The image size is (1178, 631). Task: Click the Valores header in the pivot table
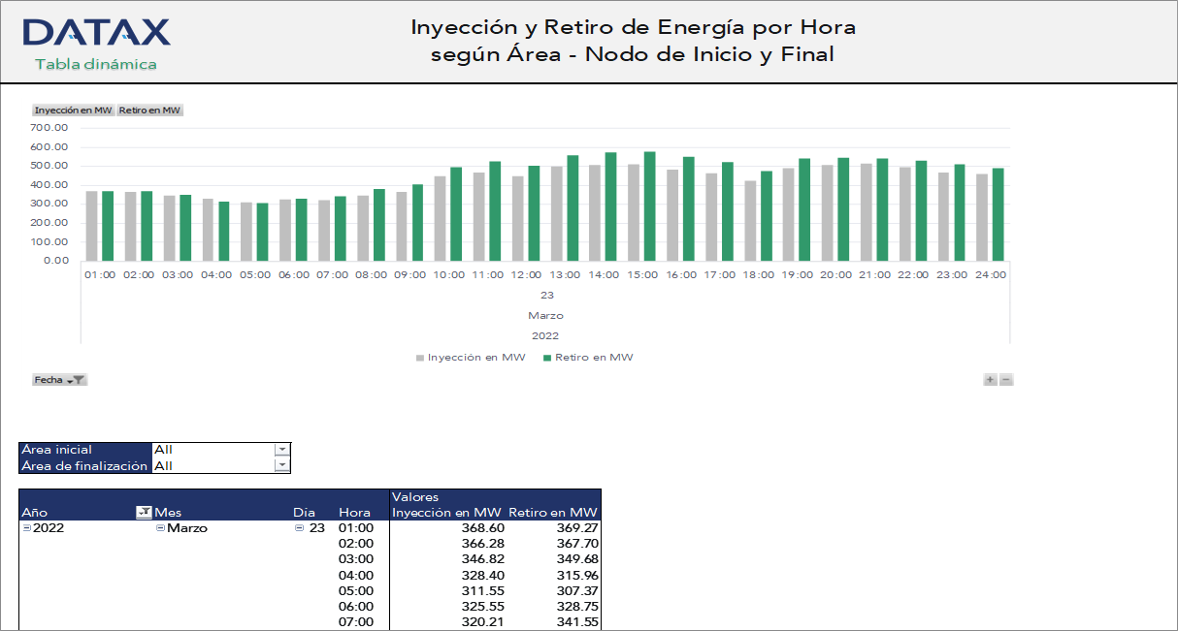click(414, 498)
